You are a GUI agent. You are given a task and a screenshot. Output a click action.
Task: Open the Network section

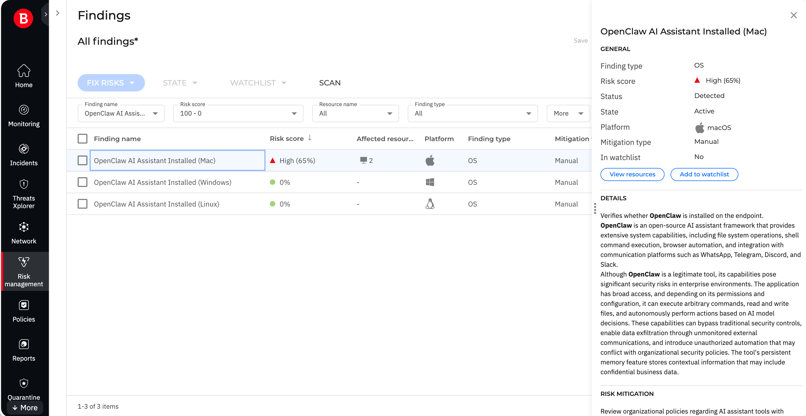coord(24,232)
